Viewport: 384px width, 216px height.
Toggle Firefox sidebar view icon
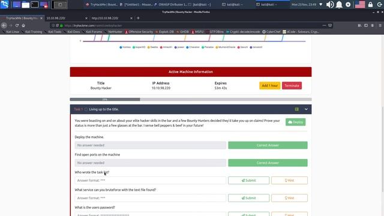366,25
